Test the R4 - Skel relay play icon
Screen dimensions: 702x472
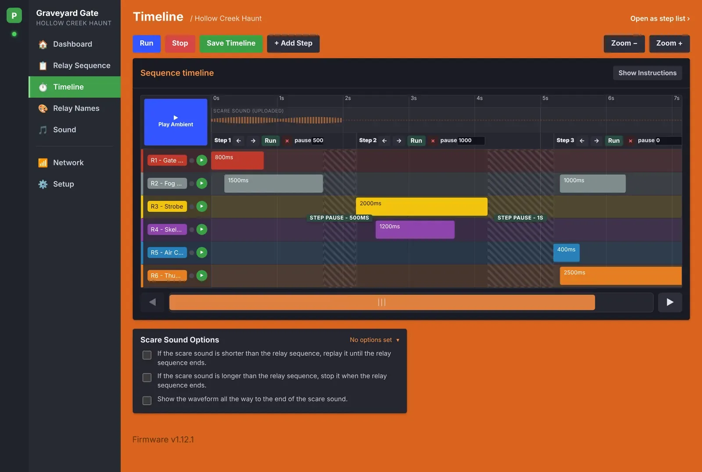pyautogui.click(x=201, y=229)
